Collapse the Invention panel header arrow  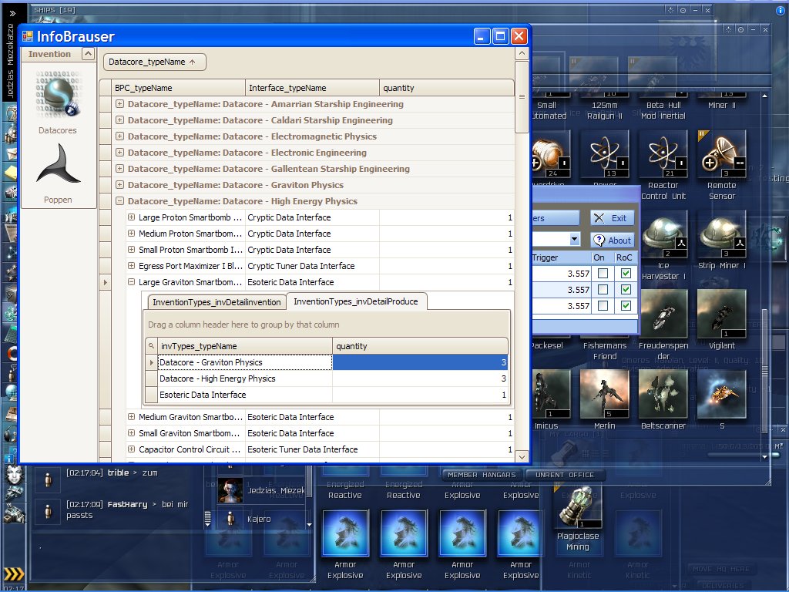tap(88, 53)
